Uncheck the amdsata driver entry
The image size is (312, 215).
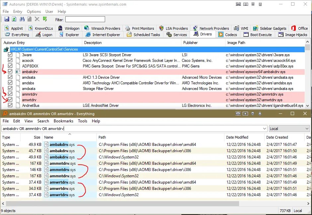[10, 77]
